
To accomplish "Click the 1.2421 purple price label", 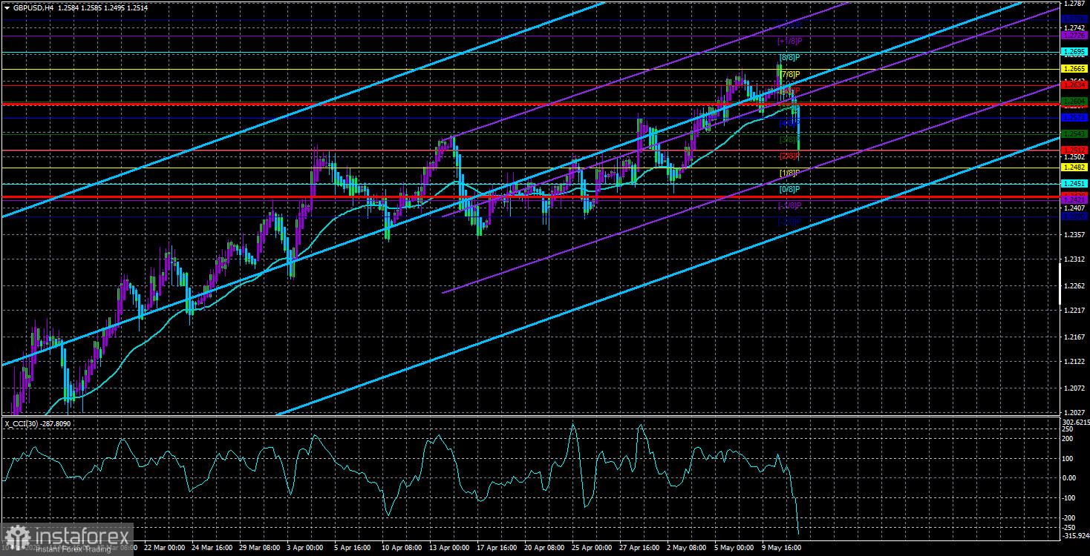I will pos(1075,199).
